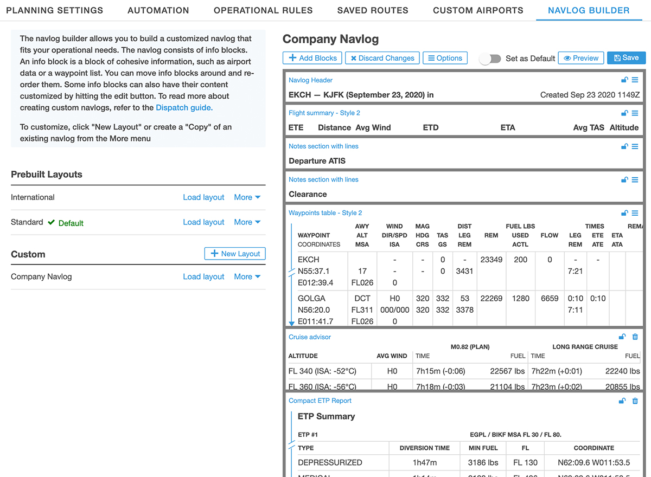Open the menu icon on Clearance notes block

pyautogui.click(x=635, y=180)
